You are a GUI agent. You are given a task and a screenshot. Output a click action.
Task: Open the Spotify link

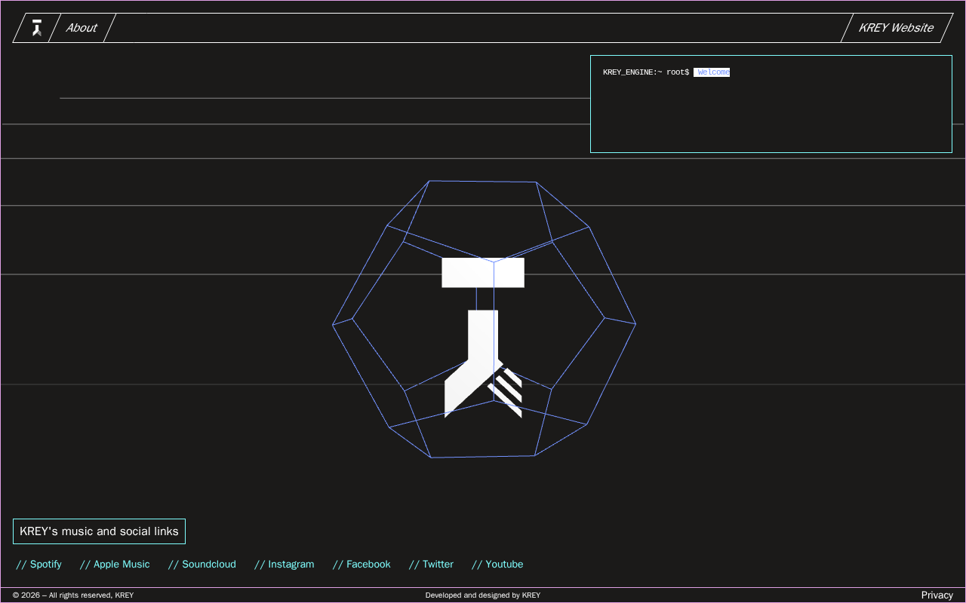point(39,565)
